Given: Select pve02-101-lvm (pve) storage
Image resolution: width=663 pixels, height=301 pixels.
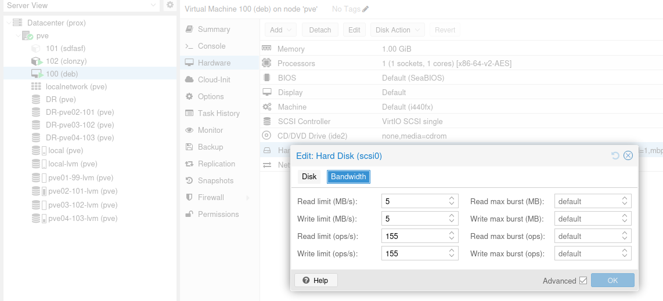Looking at the screenshot, I should pos(83,191).
